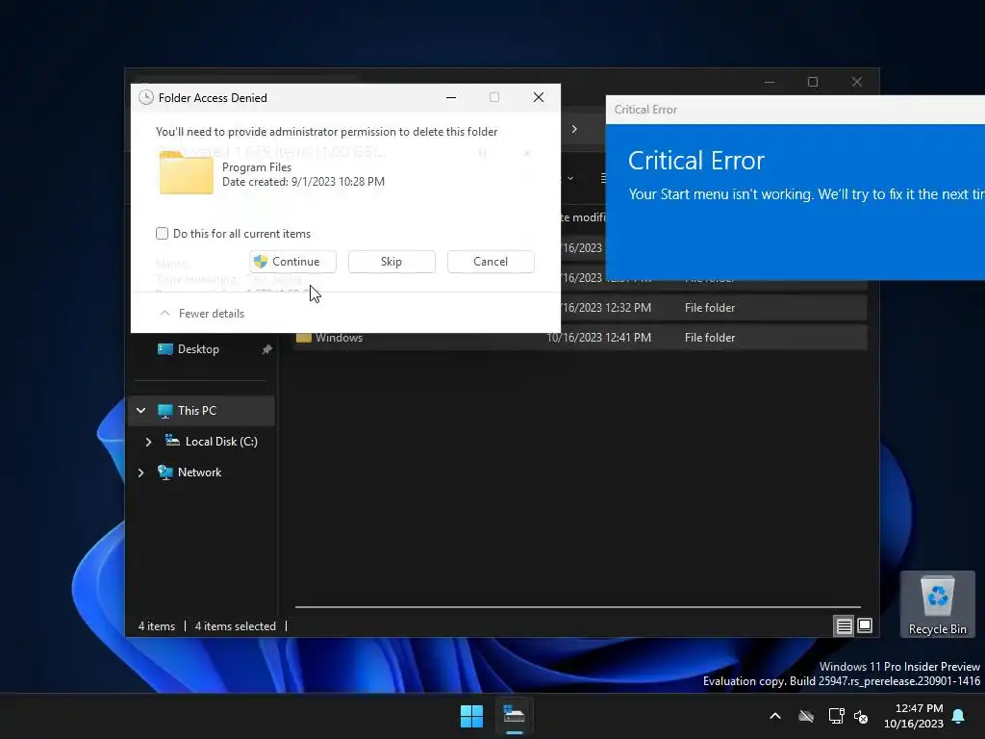
Task: Switch to large thumbnails view in Explorer
Action: pyautogui.click(x=865, y=625)
